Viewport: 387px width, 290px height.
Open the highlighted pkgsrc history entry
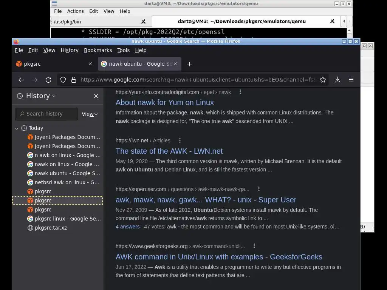click(x=57, y=201)
